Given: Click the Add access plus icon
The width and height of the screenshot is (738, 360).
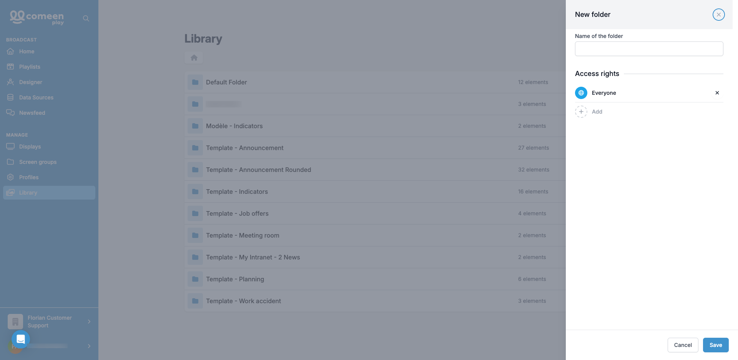Looking at the screenshot, I should coord(581,112).
